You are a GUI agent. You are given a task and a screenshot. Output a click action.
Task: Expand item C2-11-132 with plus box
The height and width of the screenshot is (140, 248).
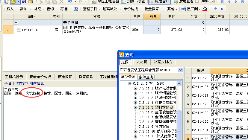(x=19, y=30)
